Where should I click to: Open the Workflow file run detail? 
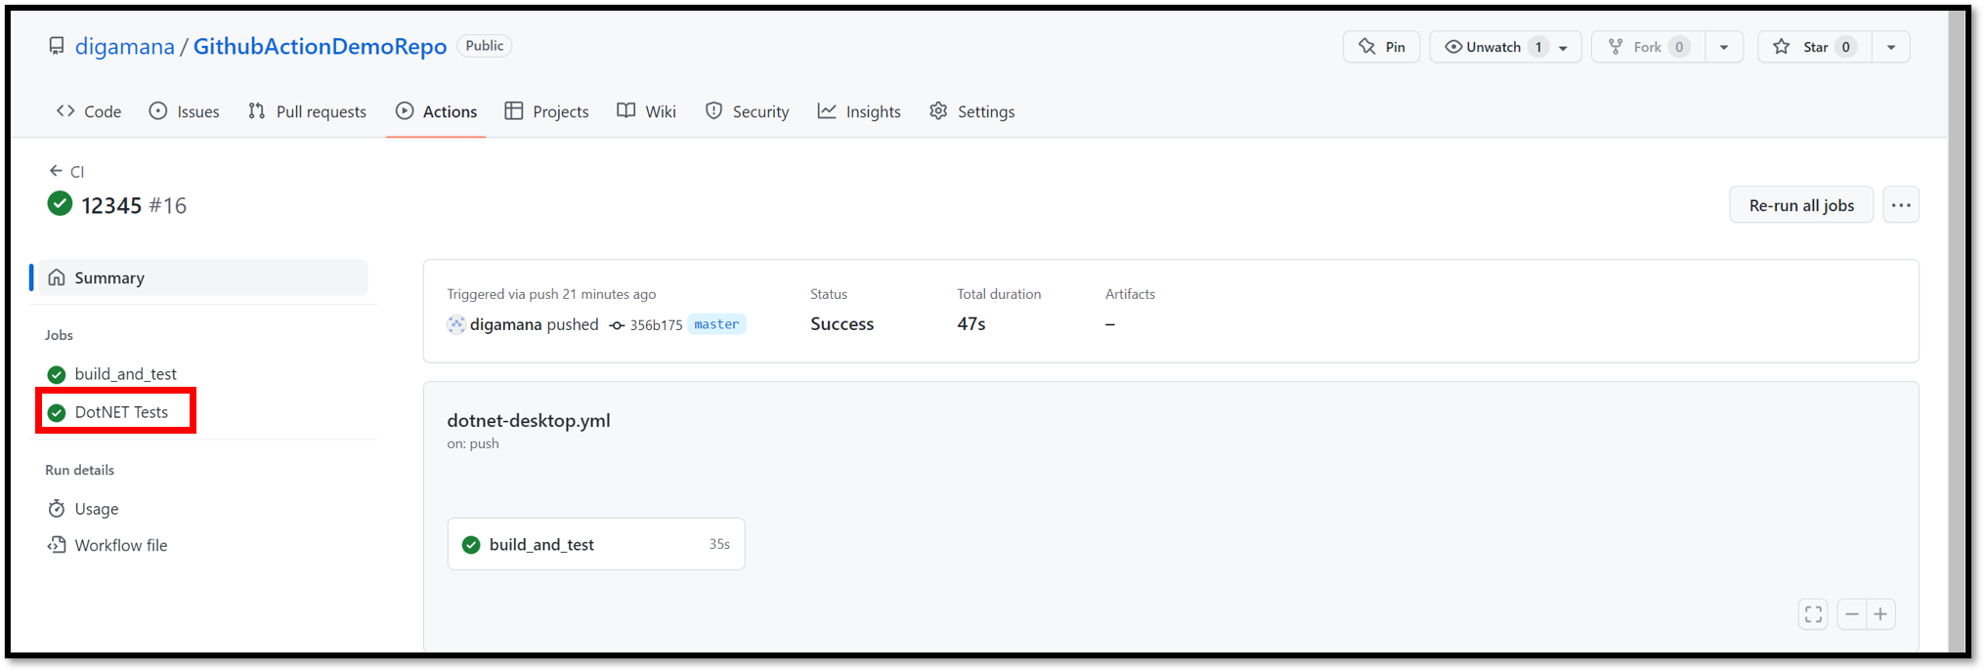tap(120, 545)
